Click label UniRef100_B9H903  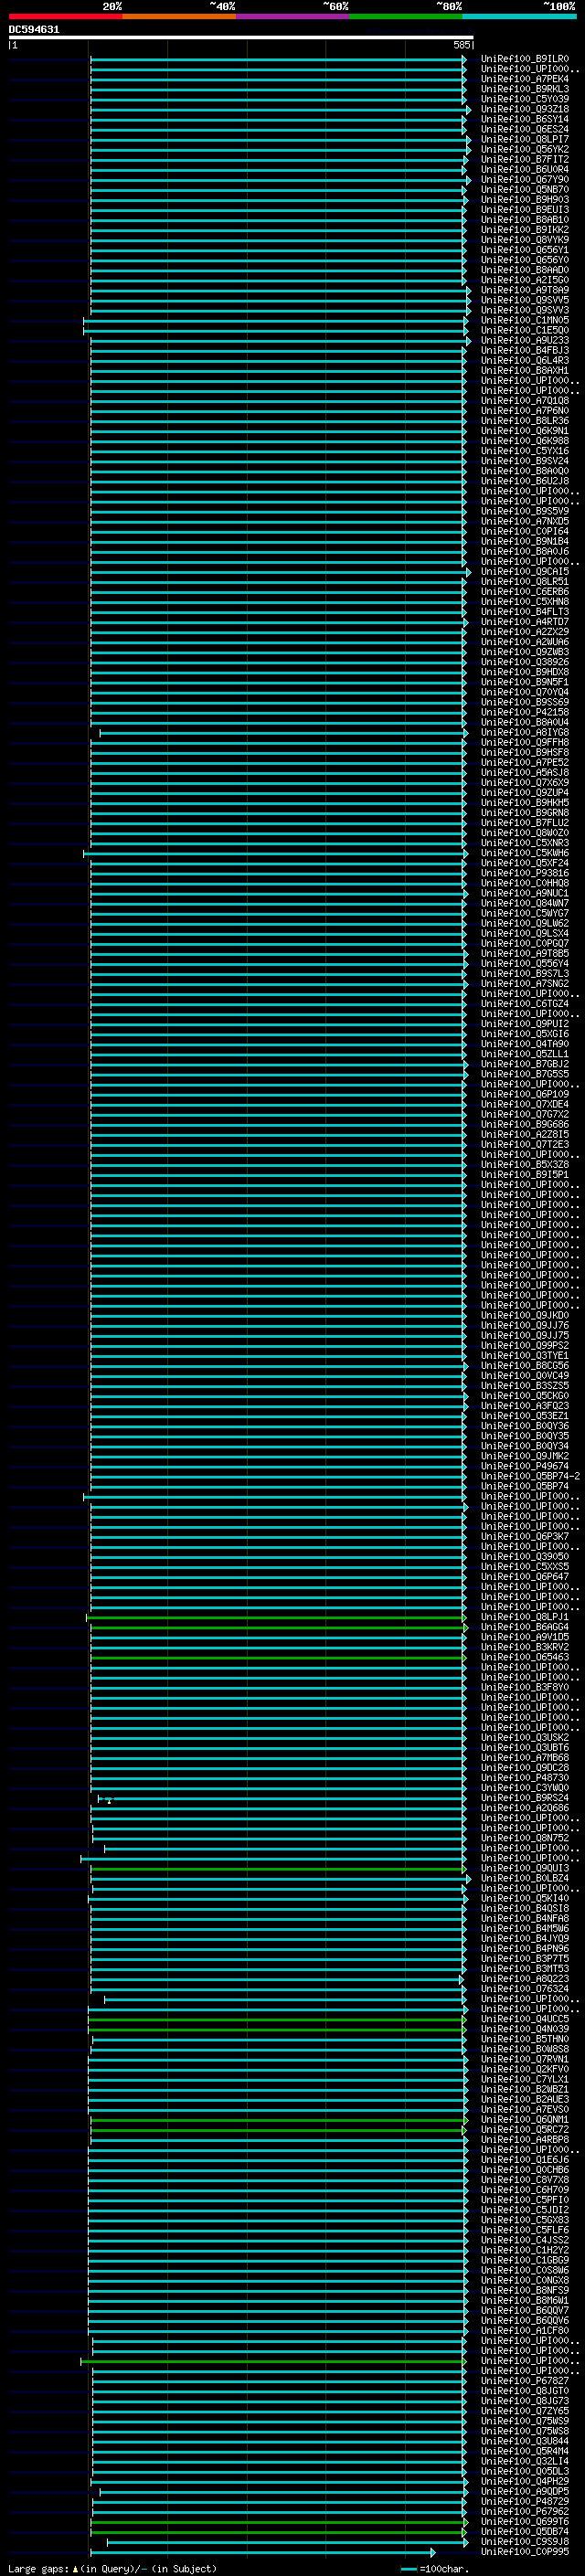tap(524, 199)
